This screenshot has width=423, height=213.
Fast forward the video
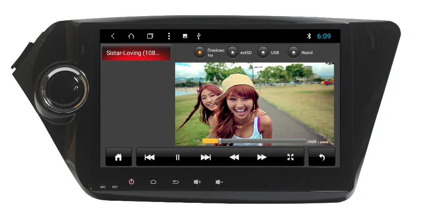click(262, 157)
